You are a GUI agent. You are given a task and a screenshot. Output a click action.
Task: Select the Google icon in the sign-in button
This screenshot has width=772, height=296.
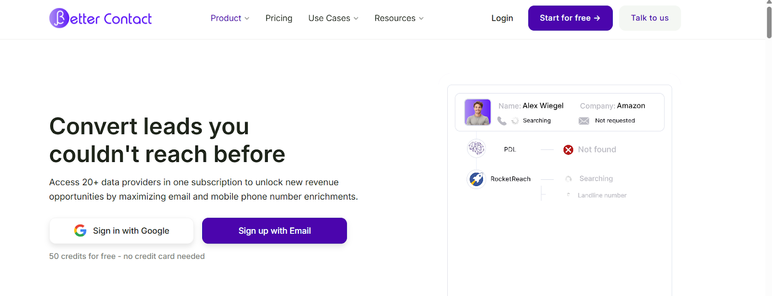click(x=80, y=230)
